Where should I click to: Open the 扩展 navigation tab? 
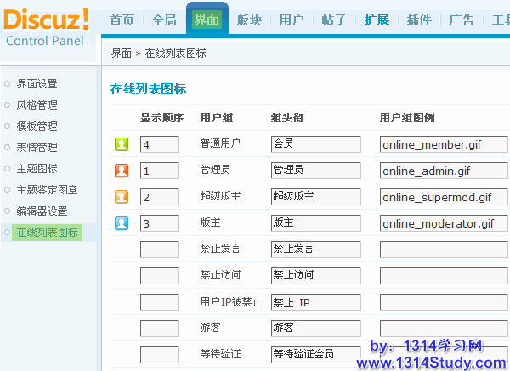tap(377, 20)
